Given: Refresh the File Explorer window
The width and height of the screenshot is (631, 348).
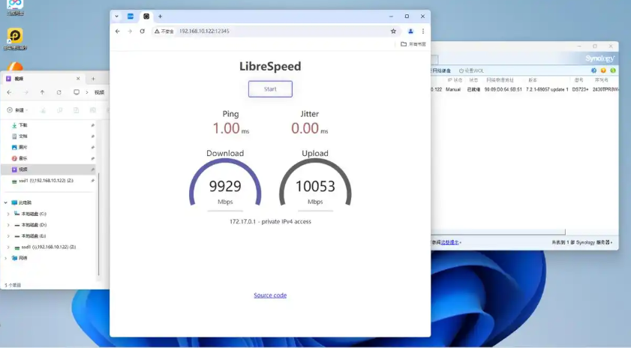Looking at the screenshot, I should click(x=59, y=92).
